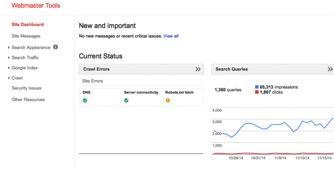Expand the Google Index menu arrow
334x170 pixels.
[x=9, y=68]
